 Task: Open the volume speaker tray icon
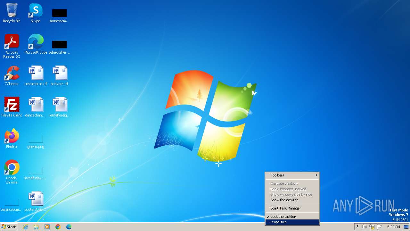(x=364, y=227)
